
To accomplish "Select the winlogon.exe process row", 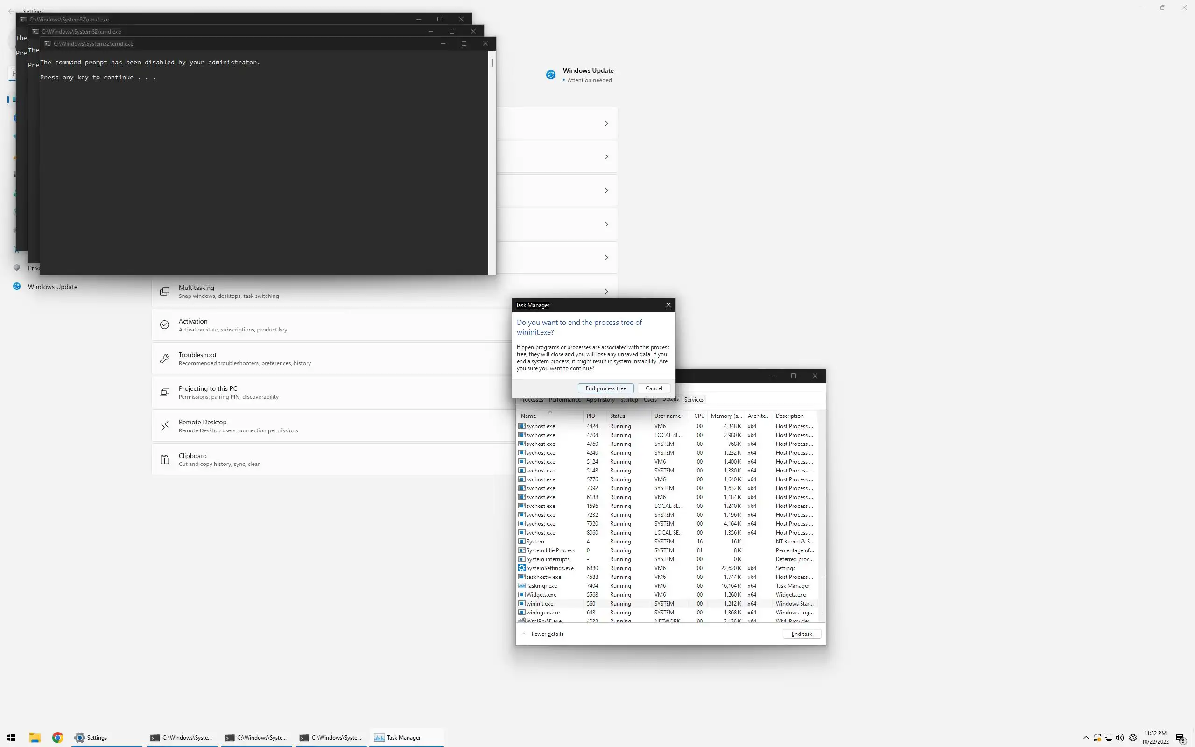I will (543, 613).
